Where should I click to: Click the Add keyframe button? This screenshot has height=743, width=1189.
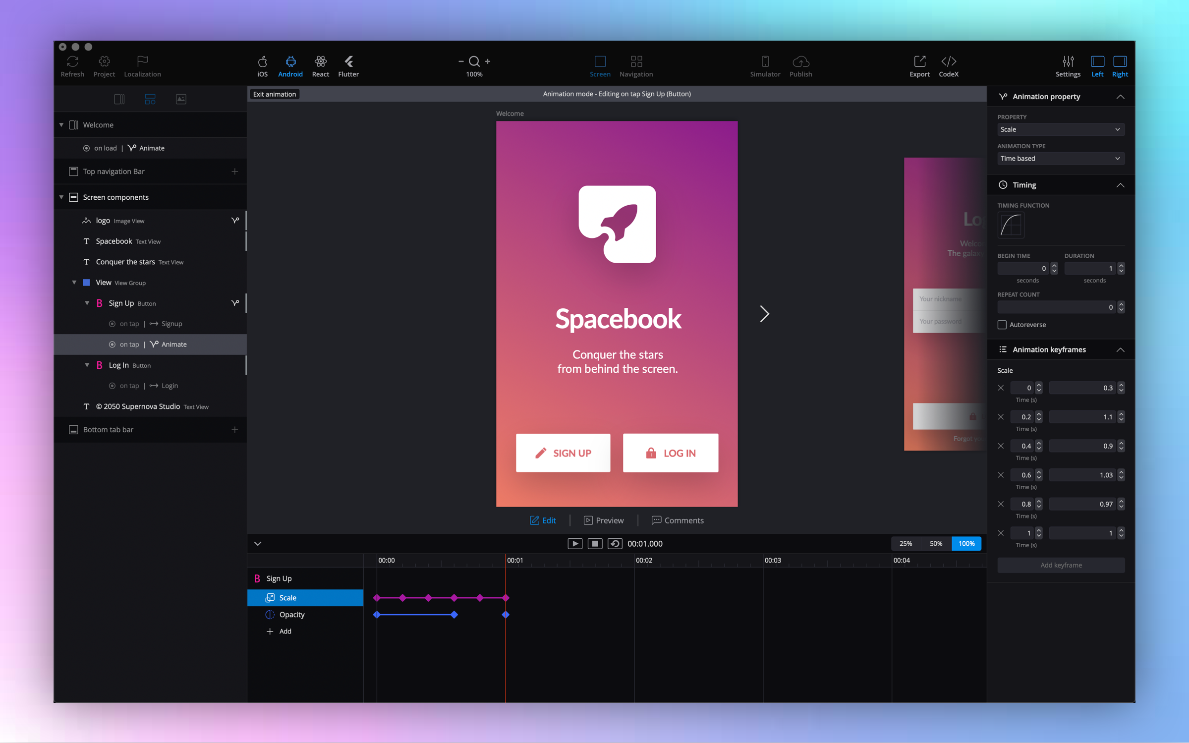1060,565
